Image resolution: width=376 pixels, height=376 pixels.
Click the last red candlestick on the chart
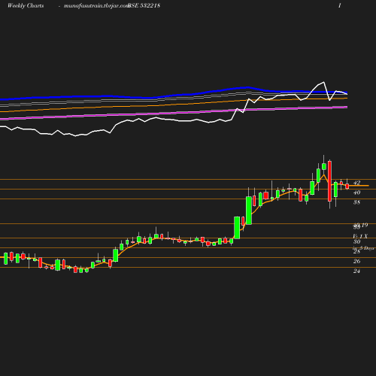[347, 186]
